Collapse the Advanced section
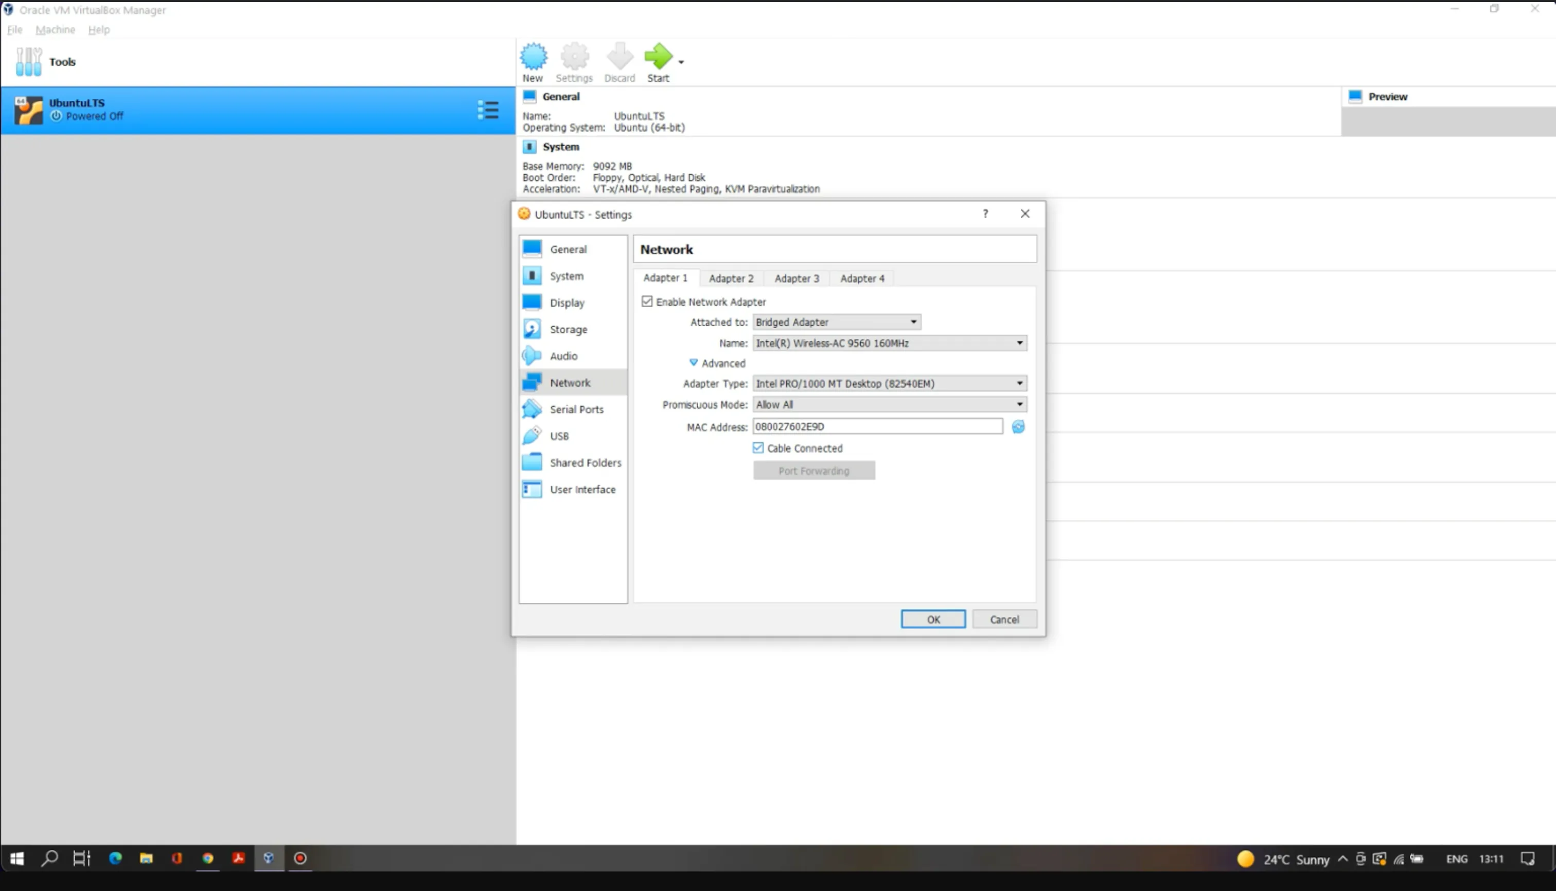 click(x=694, y=363)
